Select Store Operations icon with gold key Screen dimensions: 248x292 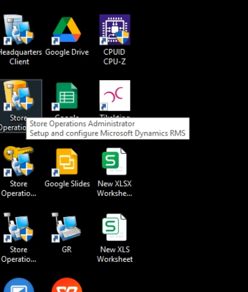click(19, 161)
